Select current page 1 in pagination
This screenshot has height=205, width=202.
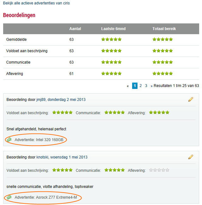(x=135, y=86)
